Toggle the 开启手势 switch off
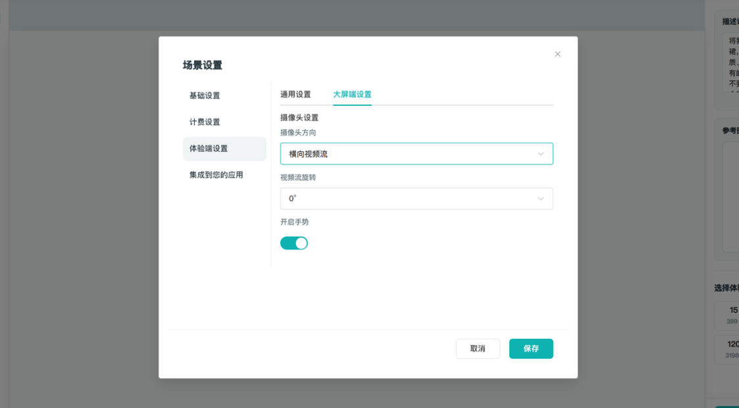 pos(294,243)
